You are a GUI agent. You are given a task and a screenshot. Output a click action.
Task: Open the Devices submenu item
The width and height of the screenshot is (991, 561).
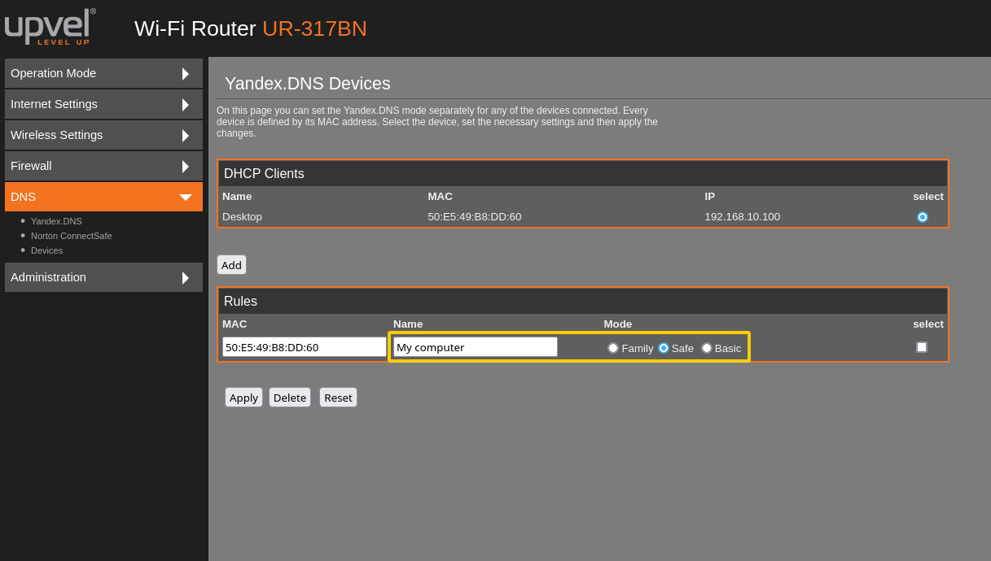pos(46,250)
